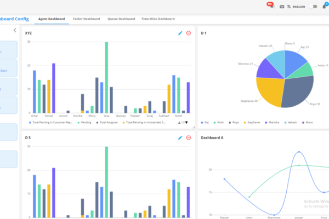Click the 'Subhash' axis label in XYZ
Viewport: 329px width, 219px height.
pos(164,116)
